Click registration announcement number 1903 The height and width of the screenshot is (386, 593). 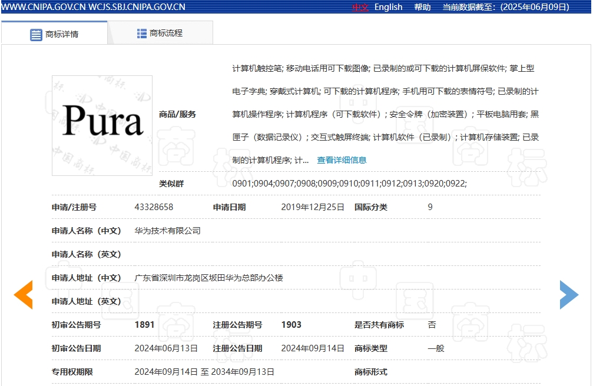pyautogui.click(x=291, y=325)
